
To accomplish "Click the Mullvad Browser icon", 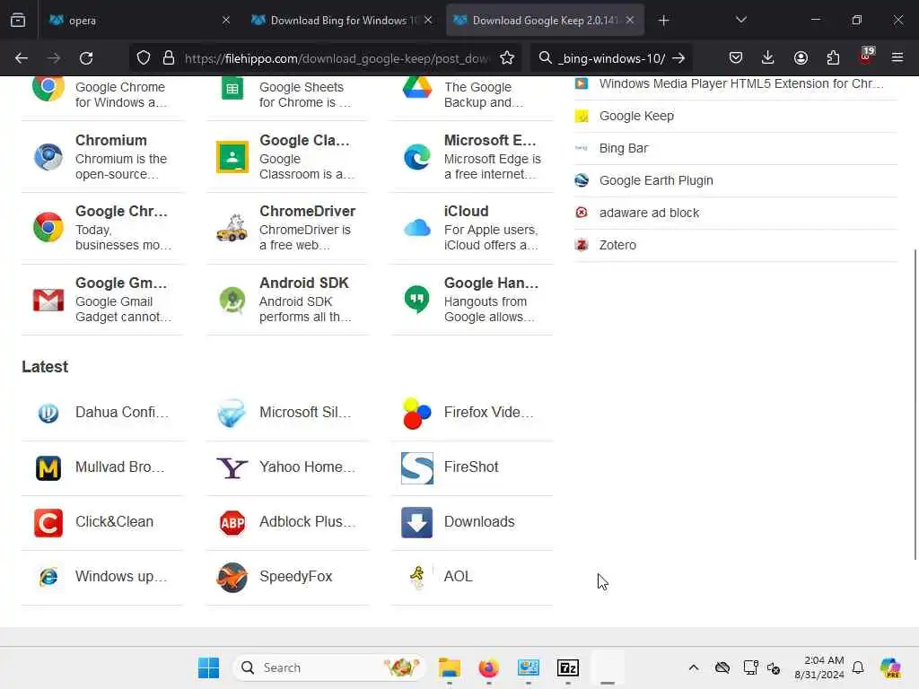I will 48,467.
